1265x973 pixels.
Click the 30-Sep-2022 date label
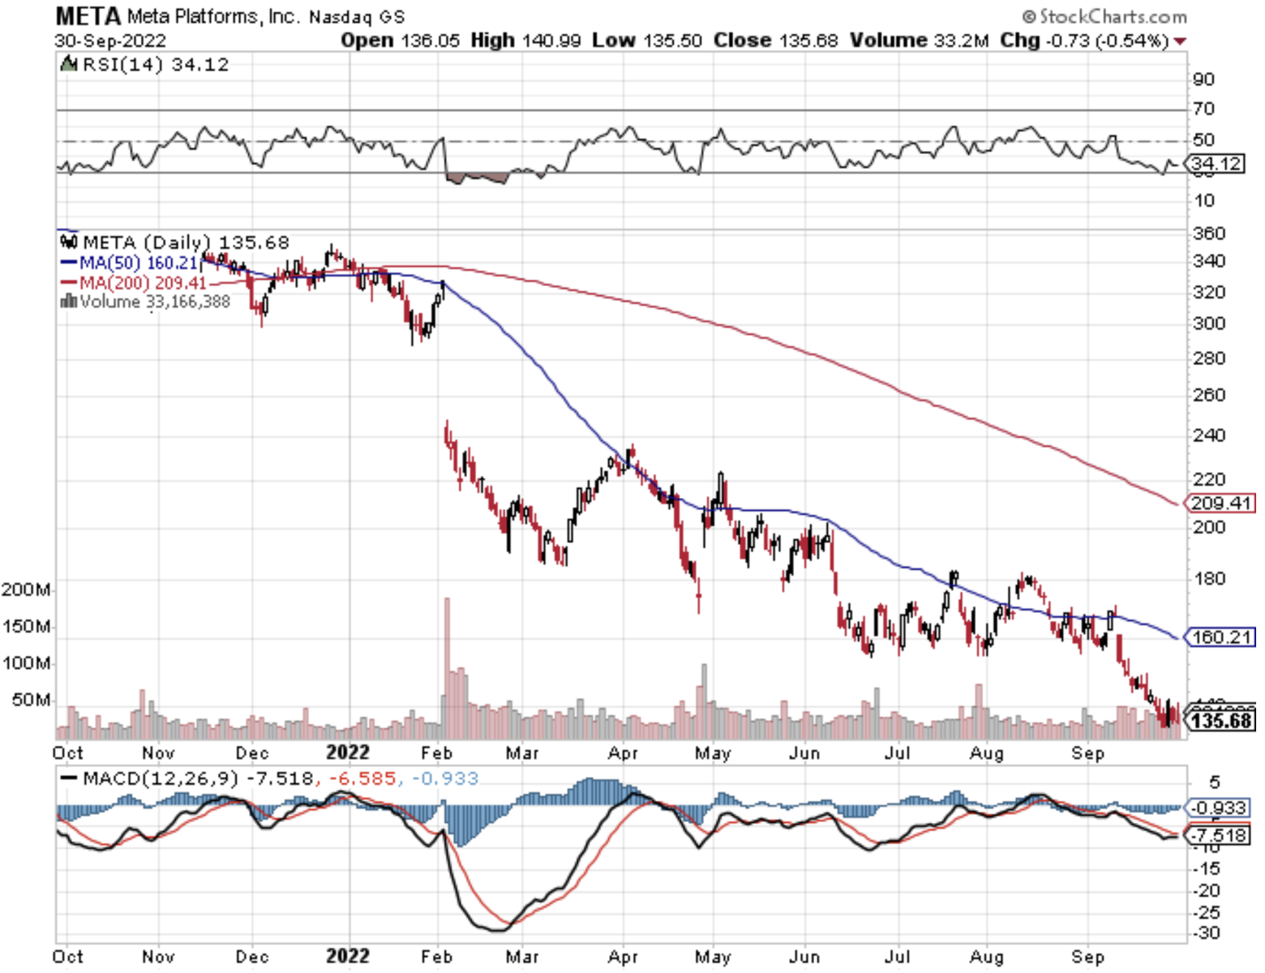tap(110, 41)
